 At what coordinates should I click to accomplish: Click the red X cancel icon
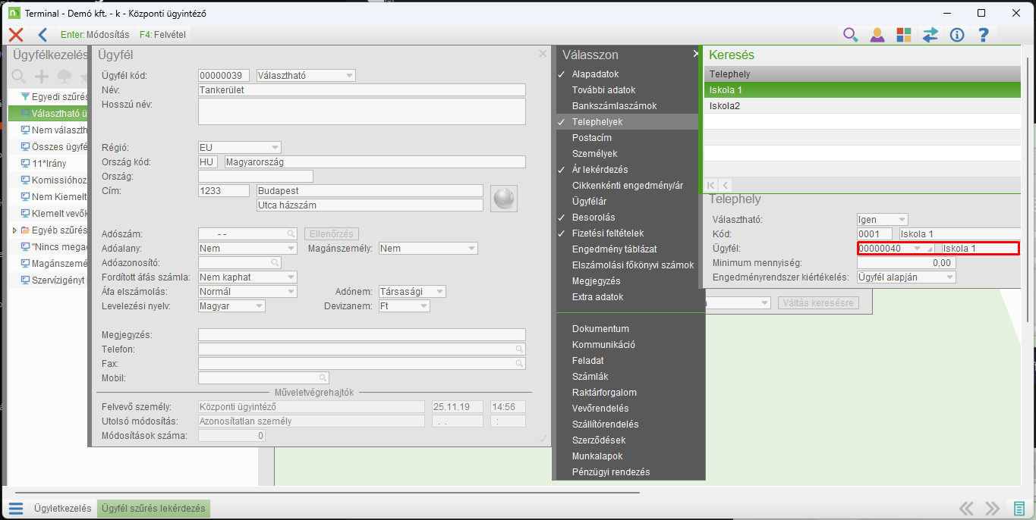tap(15, 34)
